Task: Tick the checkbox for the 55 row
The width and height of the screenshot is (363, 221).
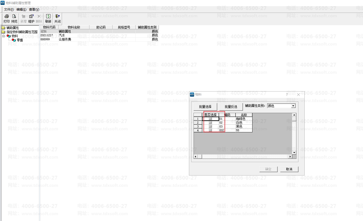Action: coord(210,130)
